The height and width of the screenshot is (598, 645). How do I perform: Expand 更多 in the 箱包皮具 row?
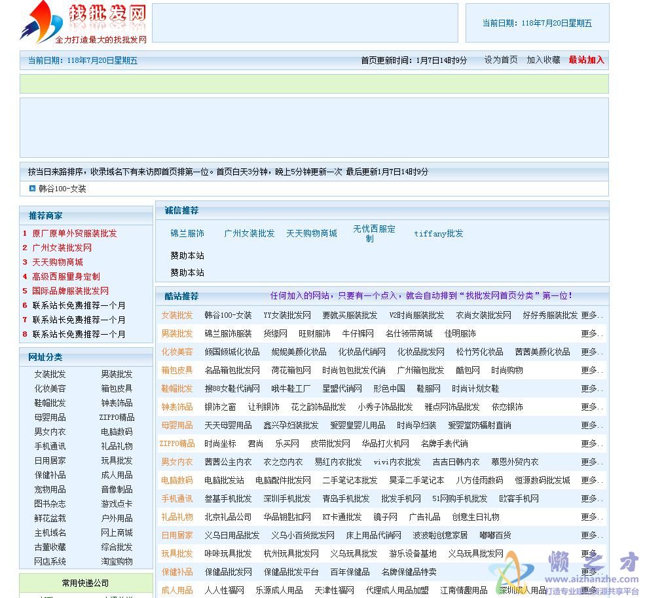[x=592, y=370]
